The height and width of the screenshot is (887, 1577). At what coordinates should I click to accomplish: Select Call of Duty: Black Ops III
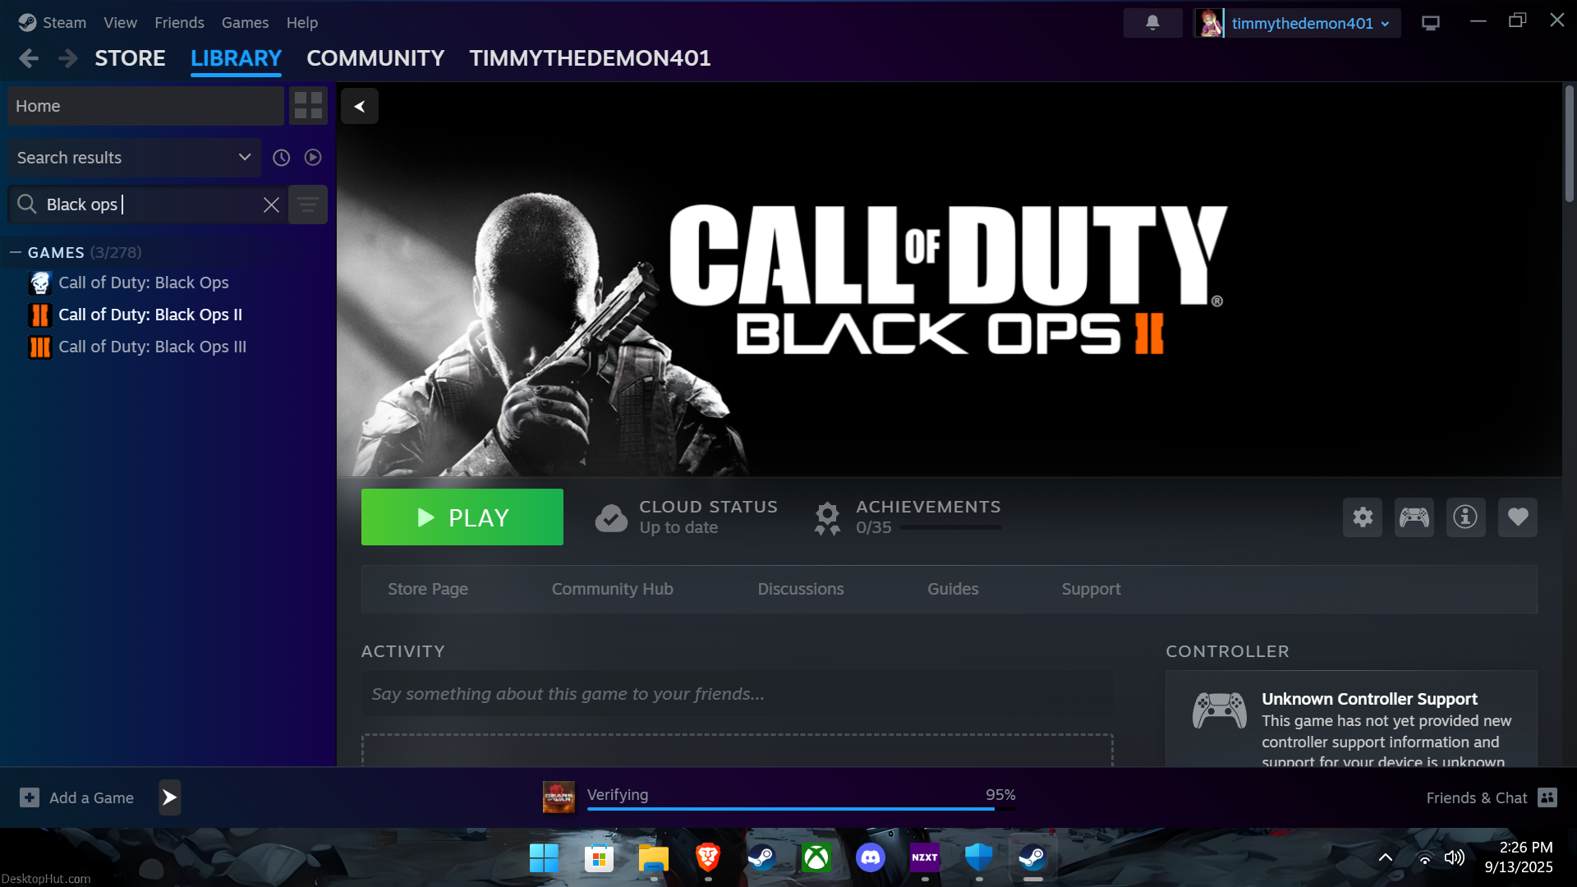tap(152, 347)
